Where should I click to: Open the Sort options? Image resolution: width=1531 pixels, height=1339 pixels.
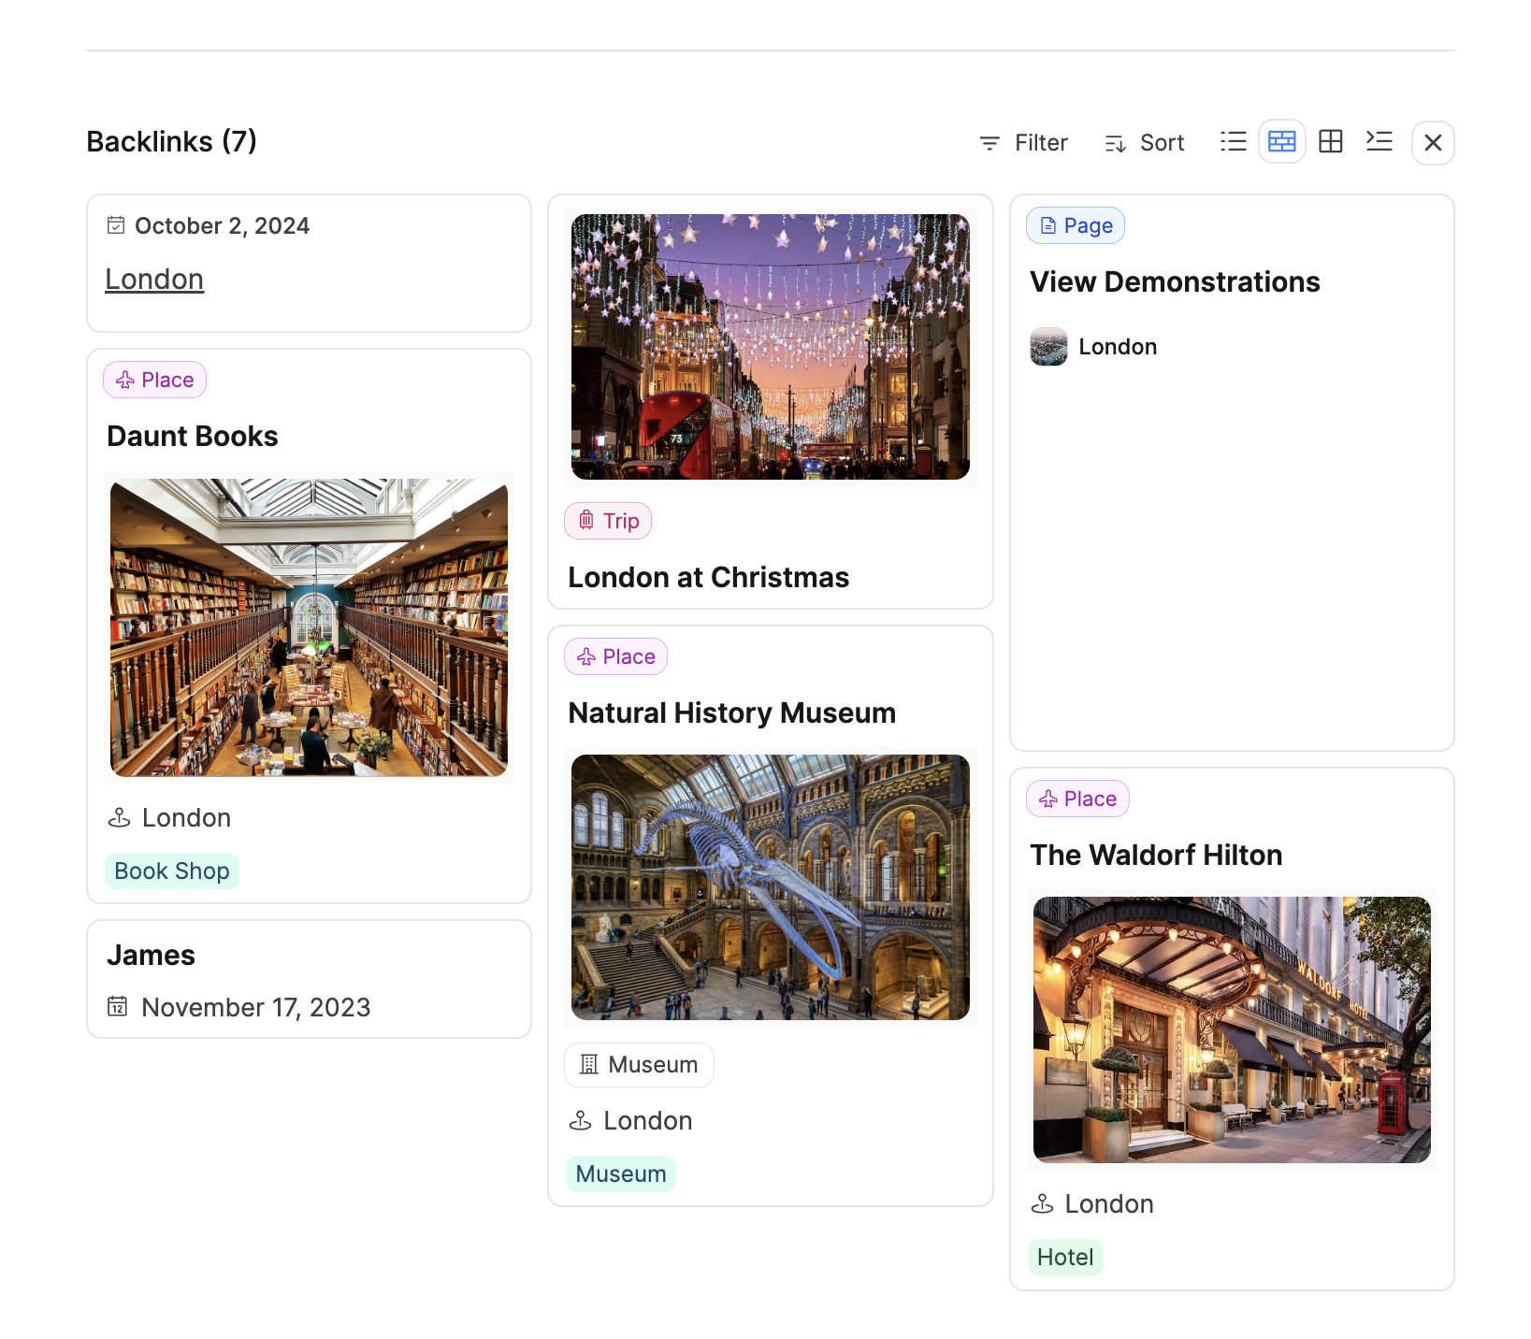(1145, 143)
